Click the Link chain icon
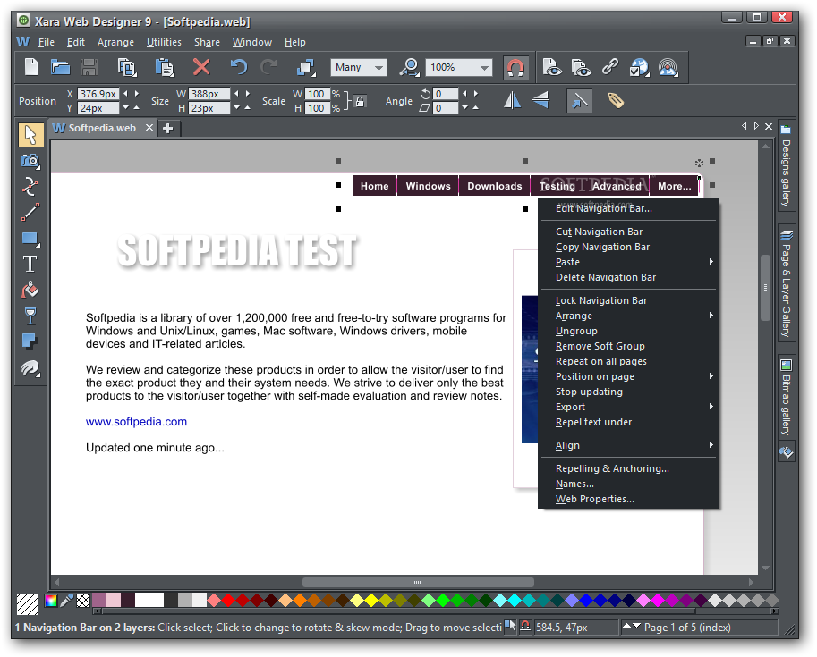Screen dimensions: 817x657 (610, 67)
